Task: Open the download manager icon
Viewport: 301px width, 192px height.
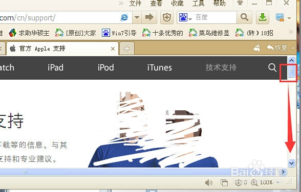Action: pos(263,17)
